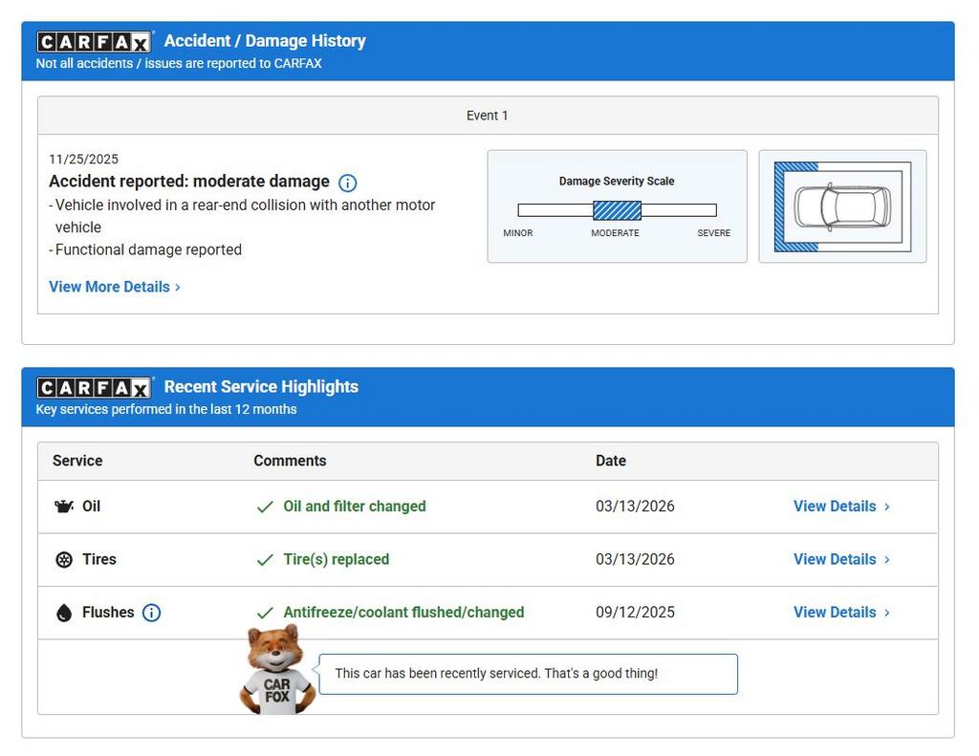Open info icon beside moderate damage heading
Image resolution: width=979 pixels, height=756 pixels.
(x=348, y=183)
